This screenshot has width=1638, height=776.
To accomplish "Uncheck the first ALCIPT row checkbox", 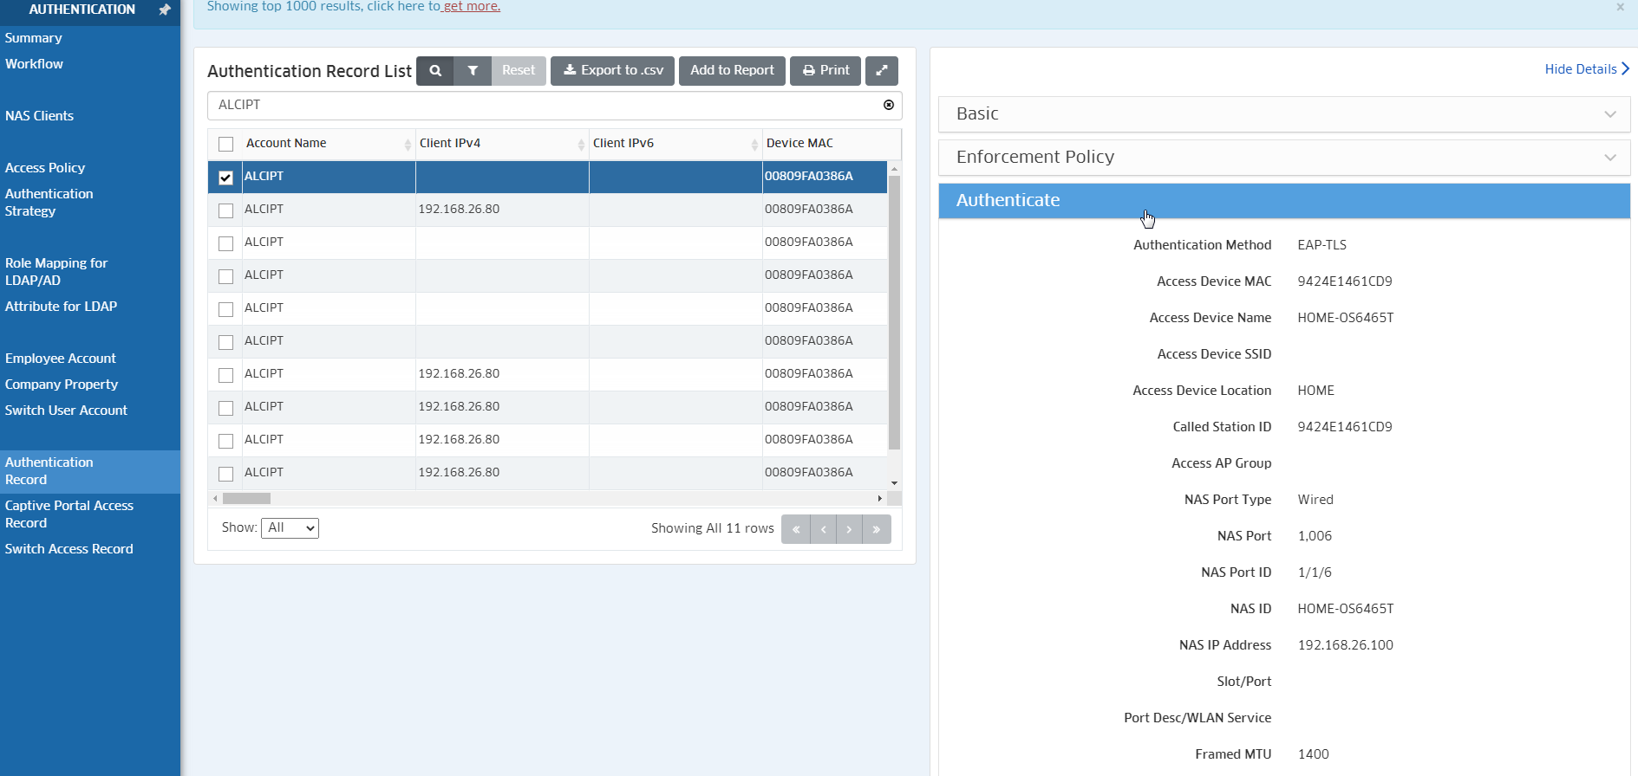I will [226, 178].
